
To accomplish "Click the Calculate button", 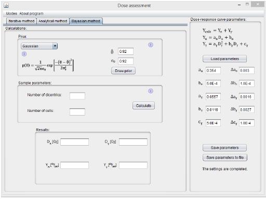I will 143,106.
